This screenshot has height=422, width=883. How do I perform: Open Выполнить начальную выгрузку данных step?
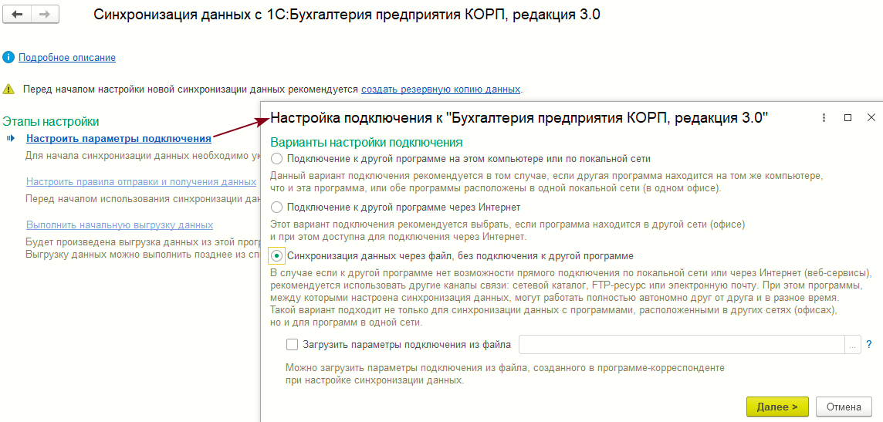tap(119, 225)
